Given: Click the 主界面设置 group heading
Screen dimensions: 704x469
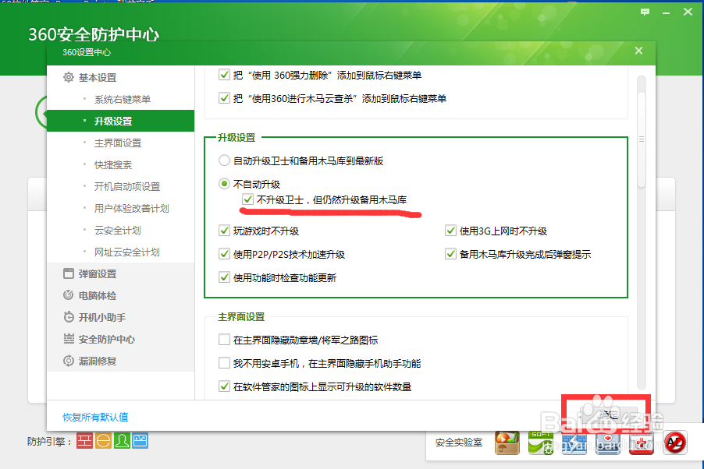Looking at the screenshot, I should (x=241, y=316).
